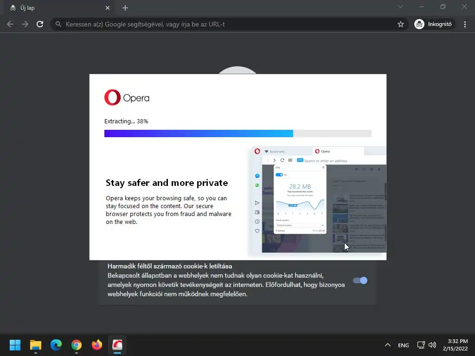Click the Extracting progress bar
This screenshot has width=475, height=356.
click(x=238, y=133)
